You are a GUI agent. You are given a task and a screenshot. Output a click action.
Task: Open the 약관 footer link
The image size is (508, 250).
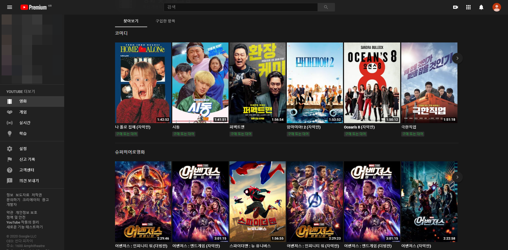point(10,213)
